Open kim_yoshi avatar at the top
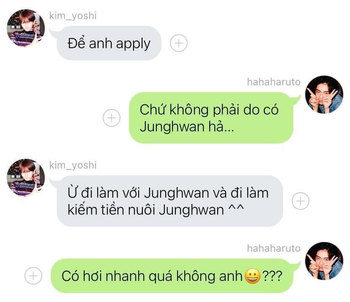This screenshot has width=350, height=302. click(x=26, y=28)
